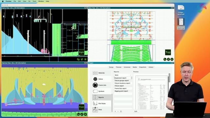This screenshot has height=118, width=210.
Task: Open the Gamma View menu icon
Action: 85,114
